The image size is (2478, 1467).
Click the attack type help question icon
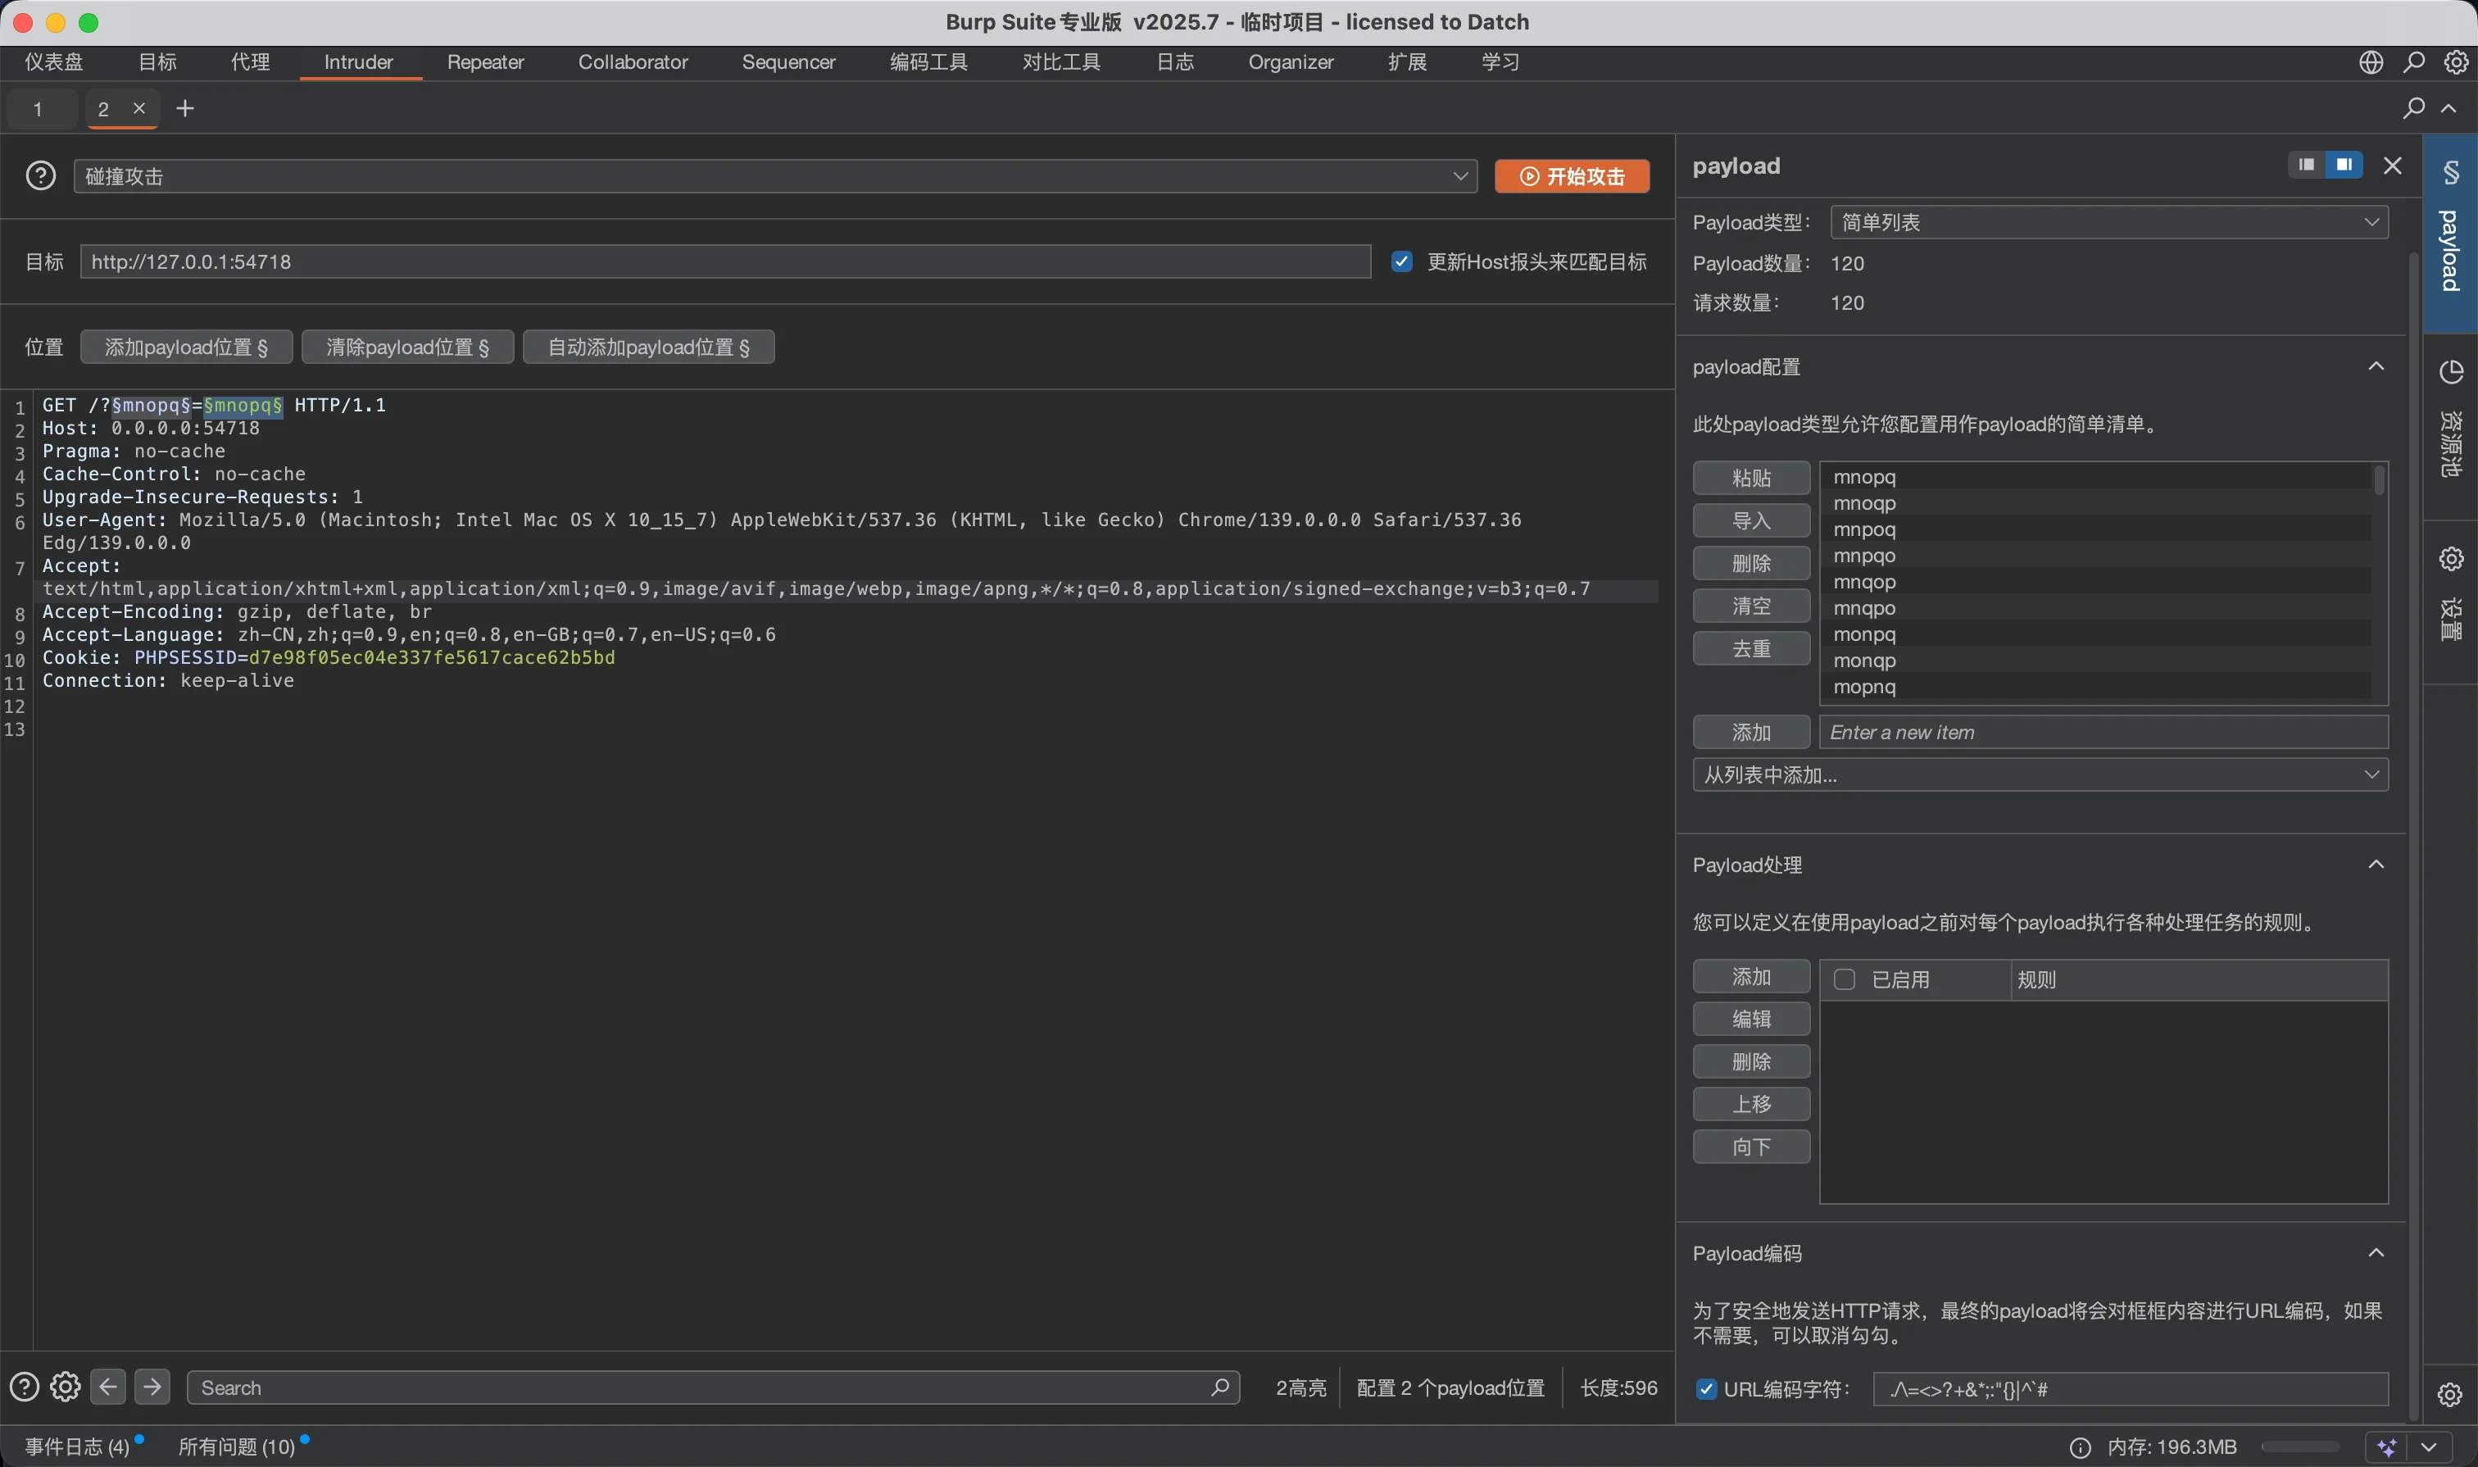pyautogui.click(x=40, y=176)
